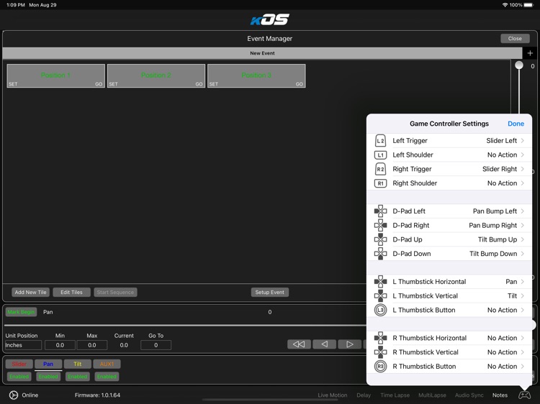Open Right Trigger Slider Right chevron
The image size is (540, 404).
coord(523,169)
